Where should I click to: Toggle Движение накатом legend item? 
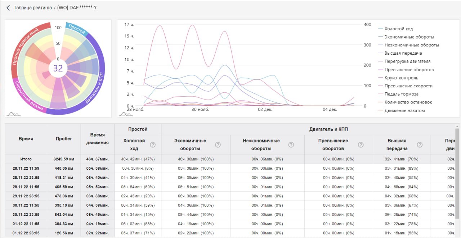pos(404,110)
